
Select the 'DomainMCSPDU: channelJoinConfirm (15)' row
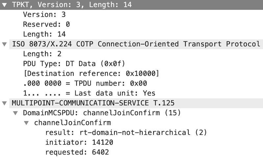click(x=102, y=113)
